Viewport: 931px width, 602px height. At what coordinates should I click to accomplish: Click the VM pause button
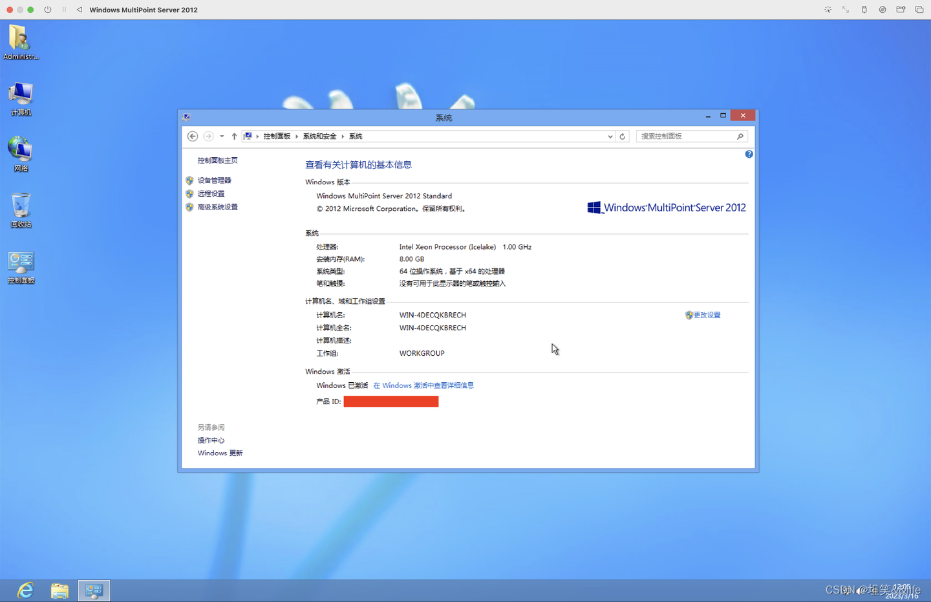coord(64,10)
